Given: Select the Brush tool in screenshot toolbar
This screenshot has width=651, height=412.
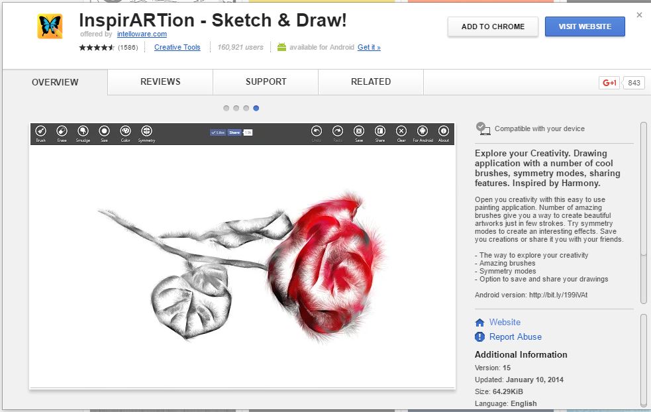Looking at the screenshot, I should (x=40, y=131).
